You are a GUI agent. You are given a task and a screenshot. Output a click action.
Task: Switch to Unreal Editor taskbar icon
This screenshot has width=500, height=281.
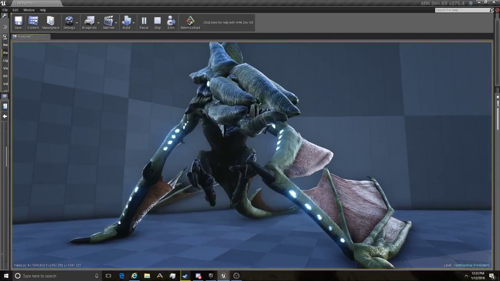click(x=223, y=276)
